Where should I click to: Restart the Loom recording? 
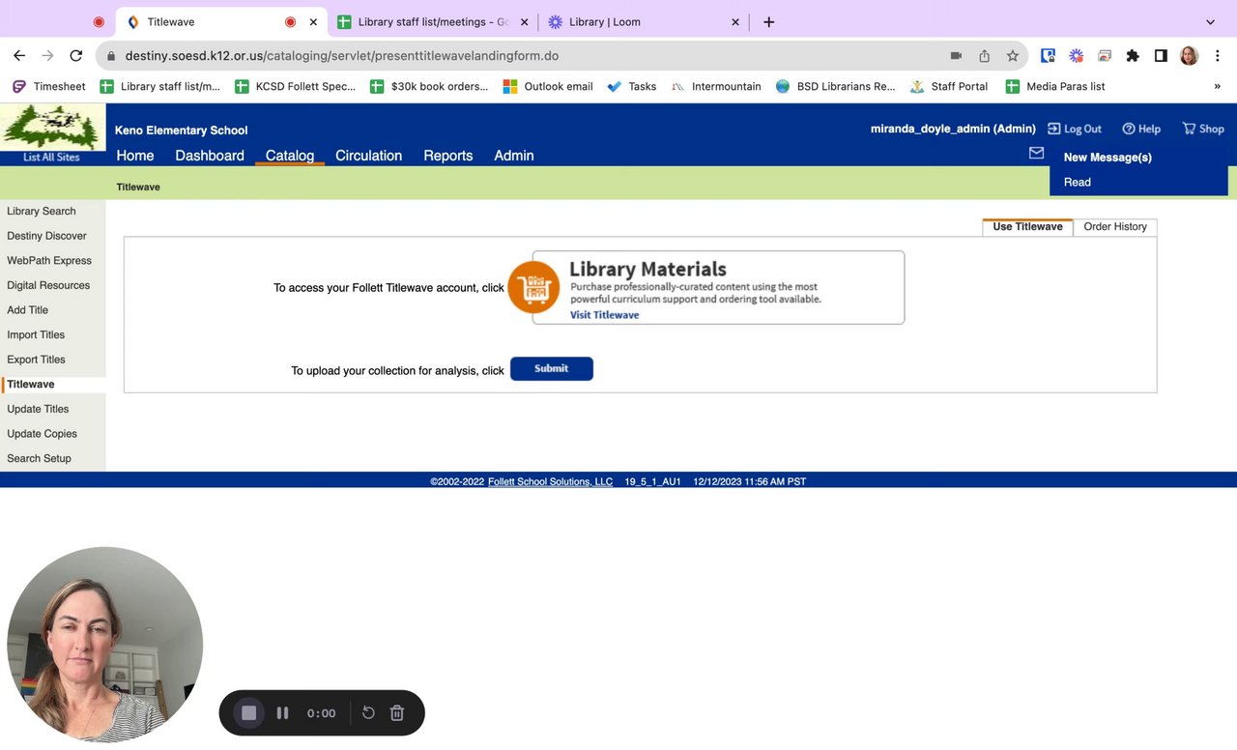click(368, 713)
